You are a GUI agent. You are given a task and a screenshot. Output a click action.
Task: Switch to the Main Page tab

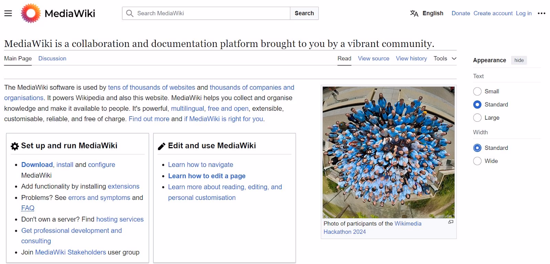click(x=18, y=59)
